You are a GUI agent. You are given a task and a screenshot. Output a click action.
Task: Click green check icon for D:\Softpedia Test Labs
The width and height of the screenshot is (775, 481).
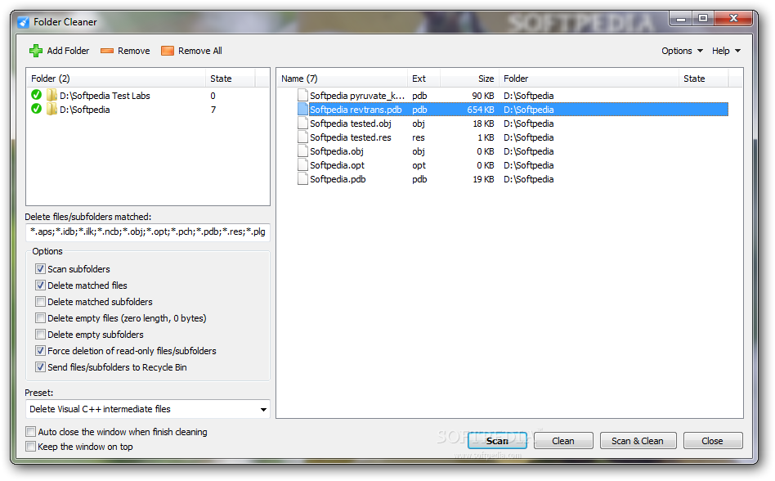36,94
